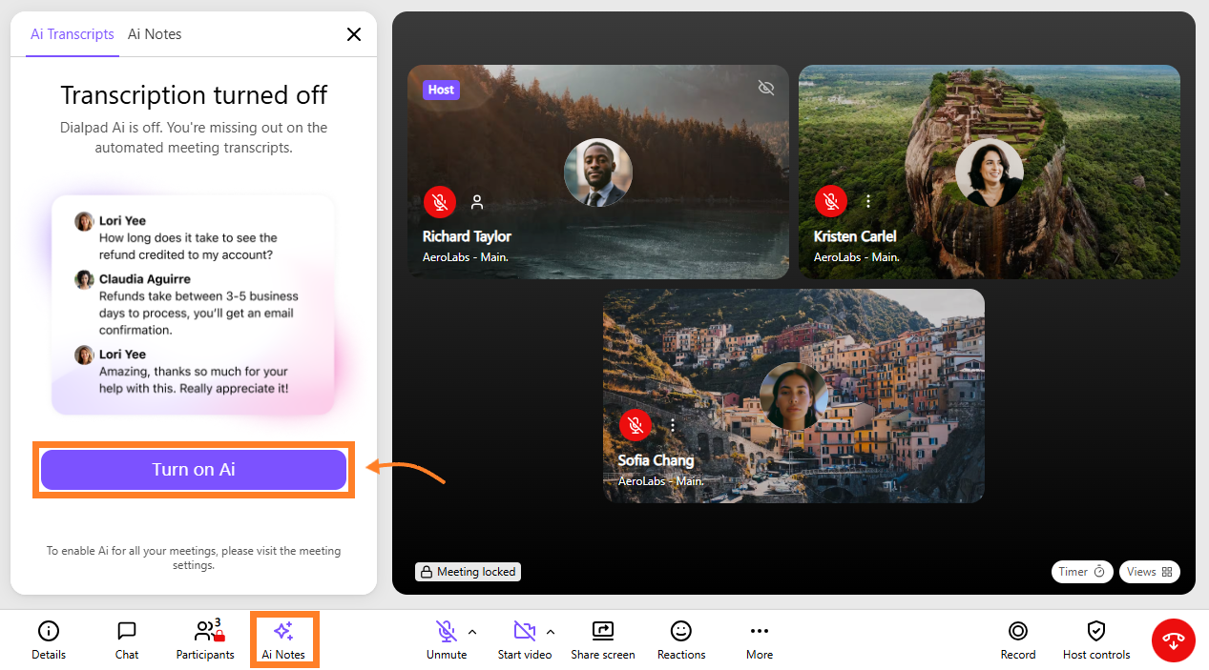Switch to the Ai Notes tab in the panel

[x=155, y=34]
